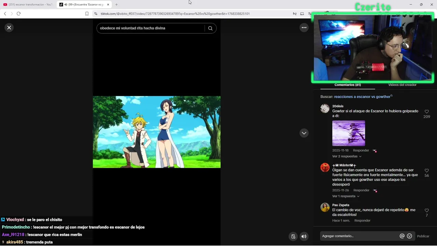This screenshot has height=246, width=437.
Task: Click the TikTok search text field
Action: (150, 28)
